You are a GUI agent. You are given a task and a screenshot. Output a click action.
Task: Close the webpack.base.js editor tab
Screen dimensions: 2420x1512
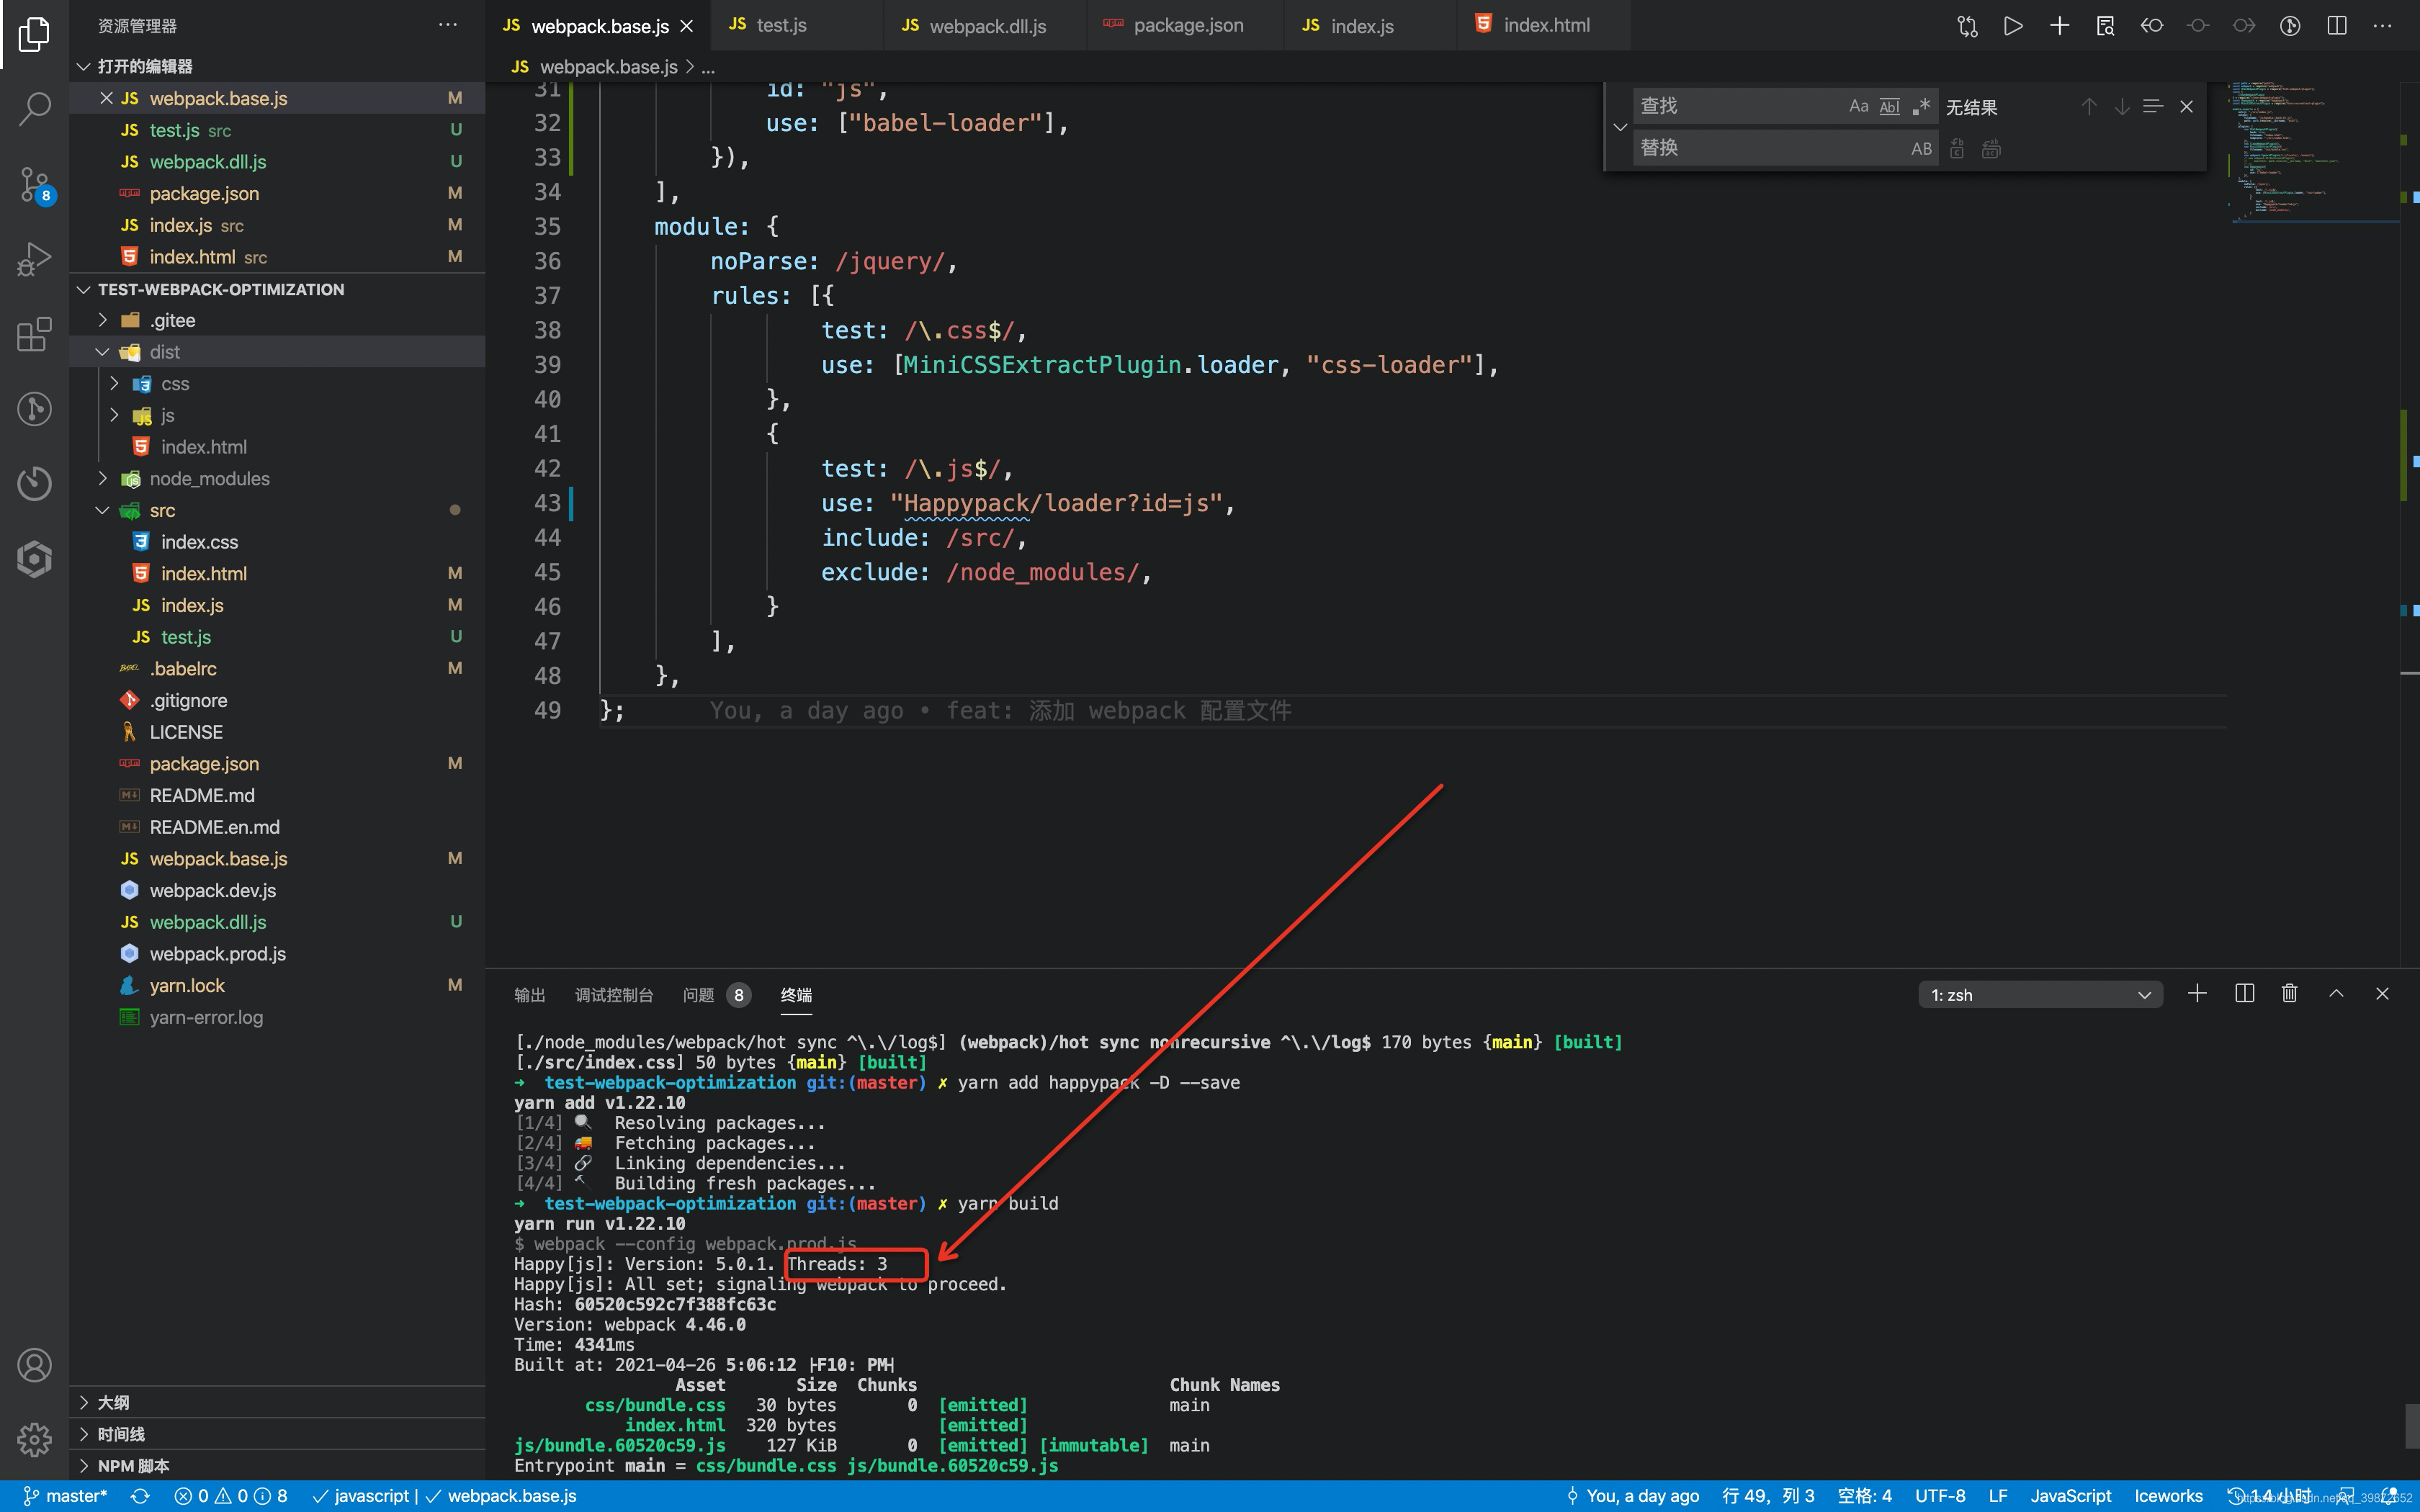pos(687,26)
